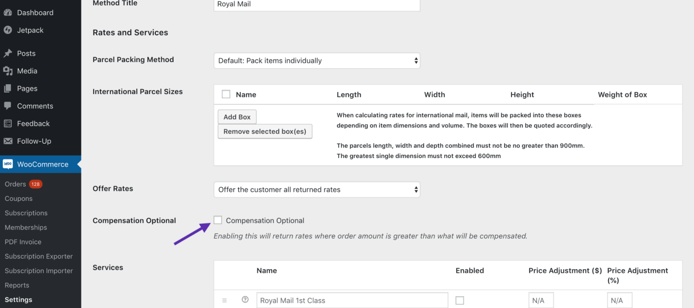Click Remove selected box(es)

[265, 131]
